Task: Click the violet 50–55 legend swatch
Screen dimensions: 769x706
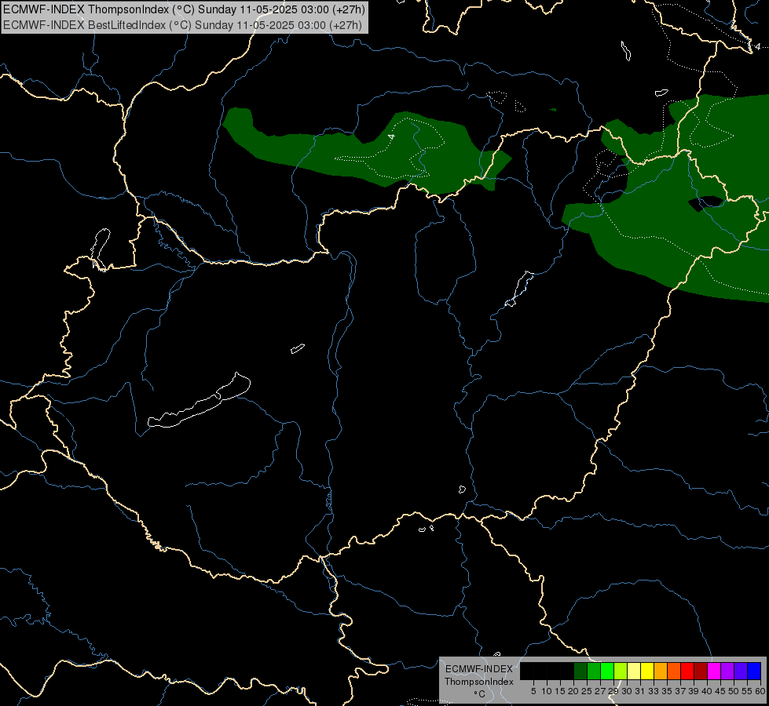Action: tap(740, 671)
